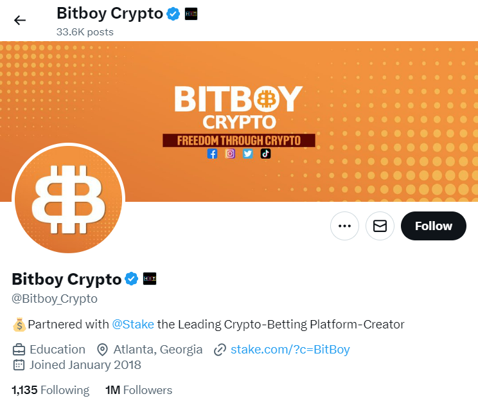The width and height of the screenshot is (478, 403).
Task: Click the HIT badge beside profile name
Action: coord(150,278)
